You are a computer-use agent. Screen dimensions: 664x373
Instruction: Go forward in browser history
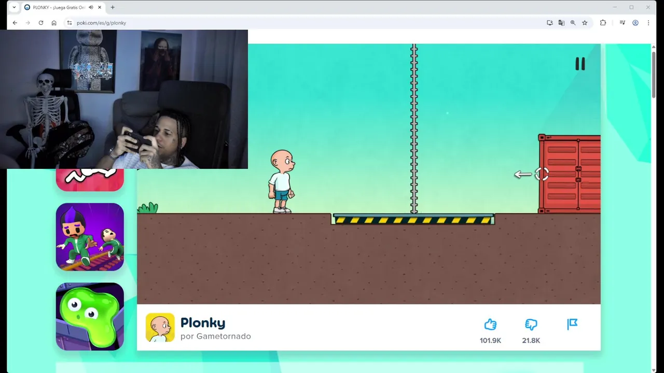point(27,23)
